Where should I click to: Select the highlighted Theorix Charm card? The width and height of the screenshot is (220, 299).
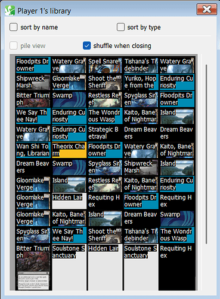coord(69,150)
